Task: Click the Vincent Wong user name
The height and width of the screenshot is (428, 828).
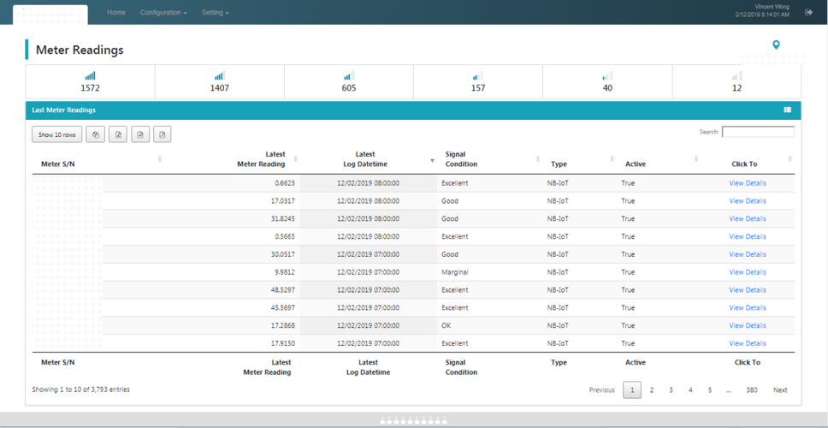Action: [772, 7]
